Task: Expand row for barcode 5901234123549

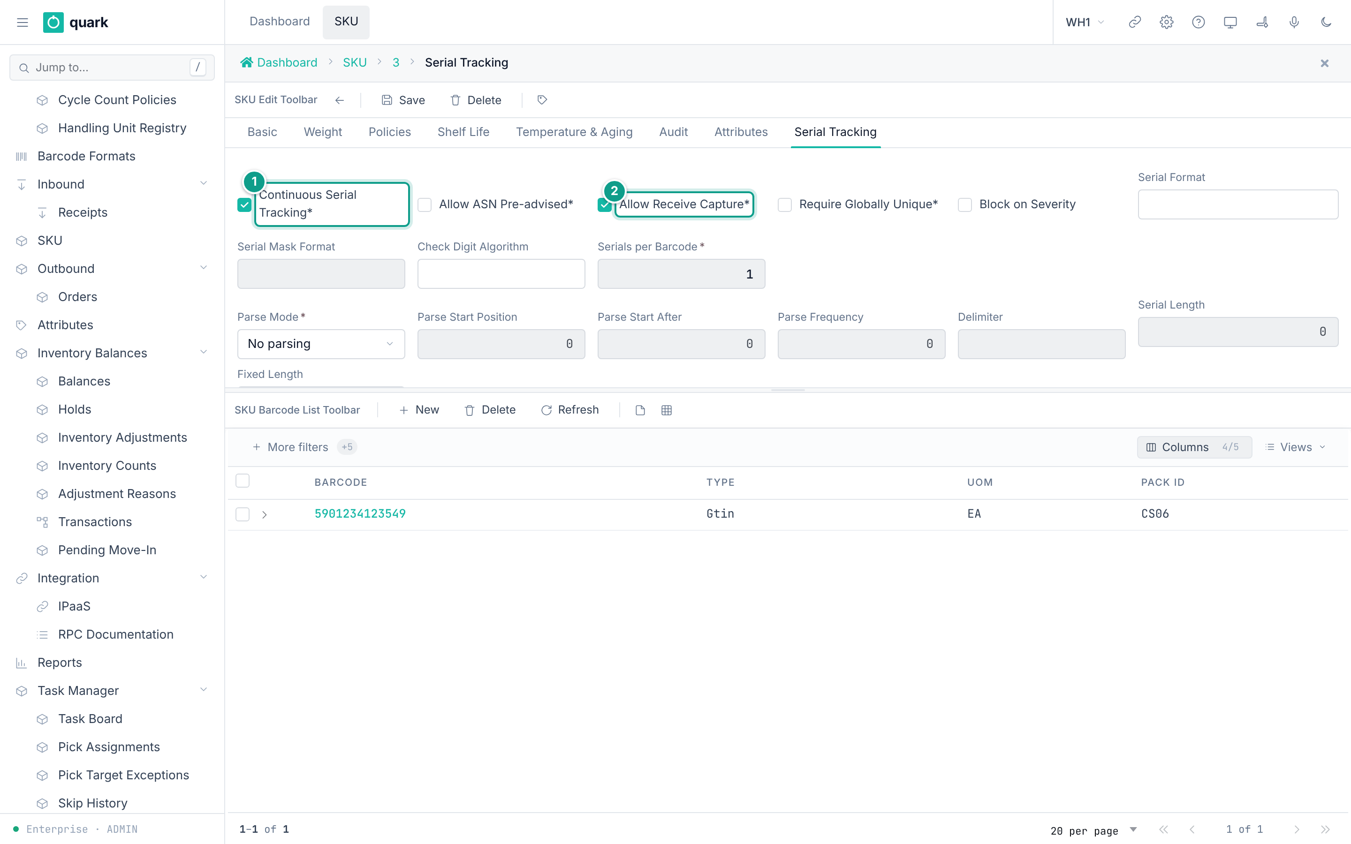Action: (265, 514)
